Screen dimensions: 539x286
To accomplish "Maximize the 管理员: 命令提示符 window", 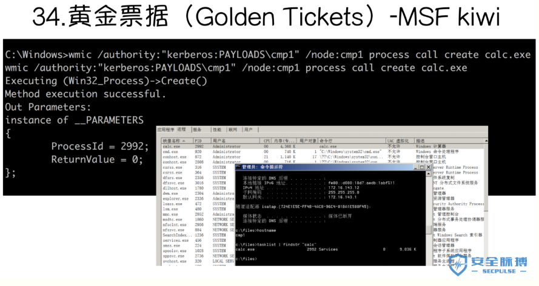I will pyautogui.click(x=422, y=167).
